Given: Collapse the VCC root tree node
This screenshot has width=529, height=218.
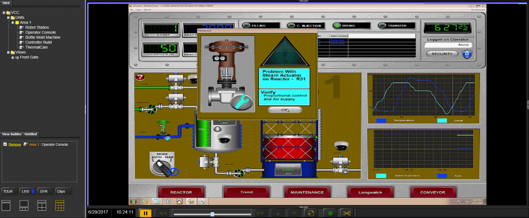Looking at the screenshot, I should (x=3, y=11).
